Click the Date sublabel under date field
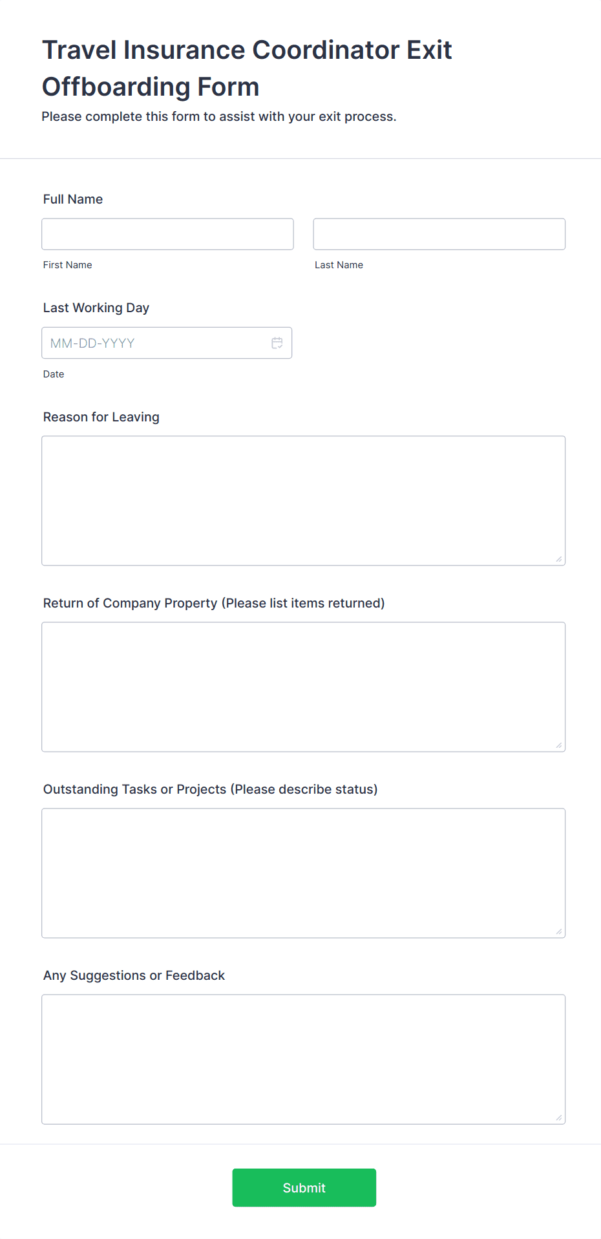The image size is (601, 1239). pos(54,374)
